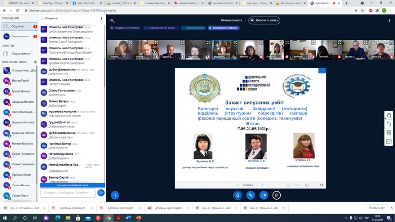This screenshot has height=222, width=395.
Task: Open the Слайд 1 slide selector
Action: pyautogui.click(x=250, y=185)
